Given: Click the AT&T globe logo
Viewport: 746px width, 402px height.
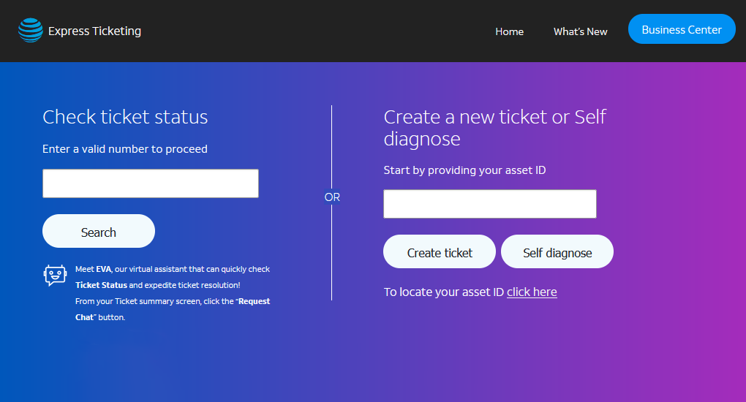Looking at the screenshot, I should [x=31, y=31].
